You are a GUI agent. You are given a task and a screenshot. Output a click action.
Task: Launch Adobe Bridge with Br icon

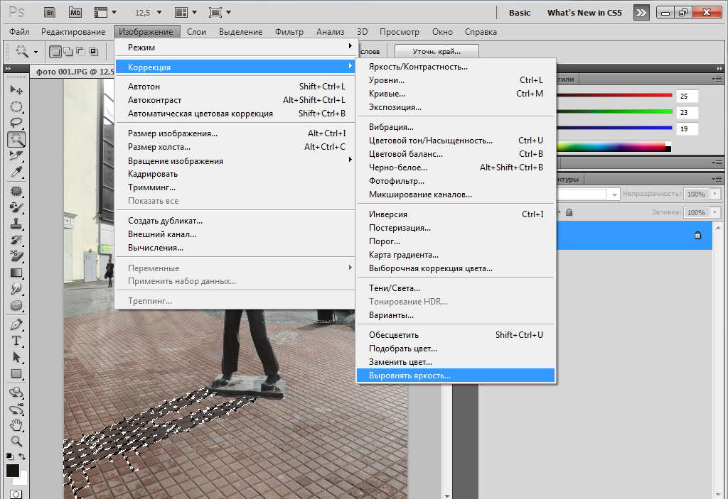(x=50, y=13)
